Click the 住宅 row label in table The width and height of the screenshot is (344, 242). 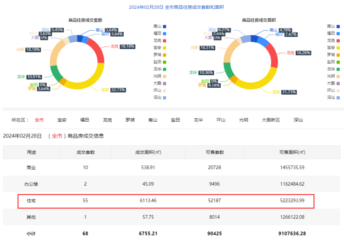[x=31, y=201]
